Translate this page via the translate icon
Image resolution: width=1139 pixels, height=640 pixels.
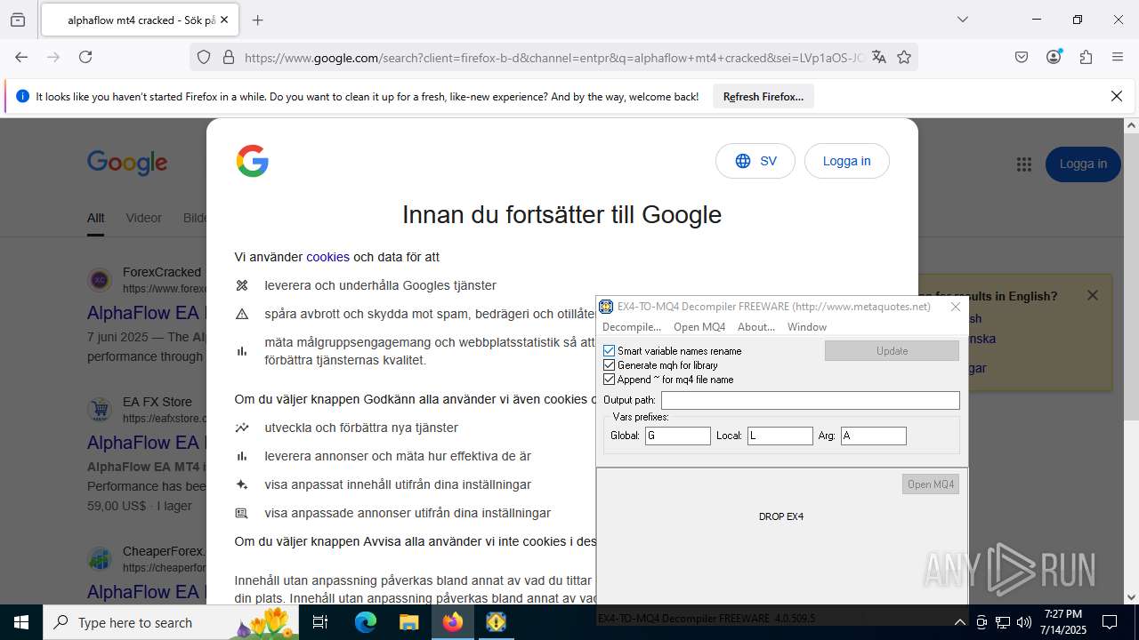click(879, 58)
